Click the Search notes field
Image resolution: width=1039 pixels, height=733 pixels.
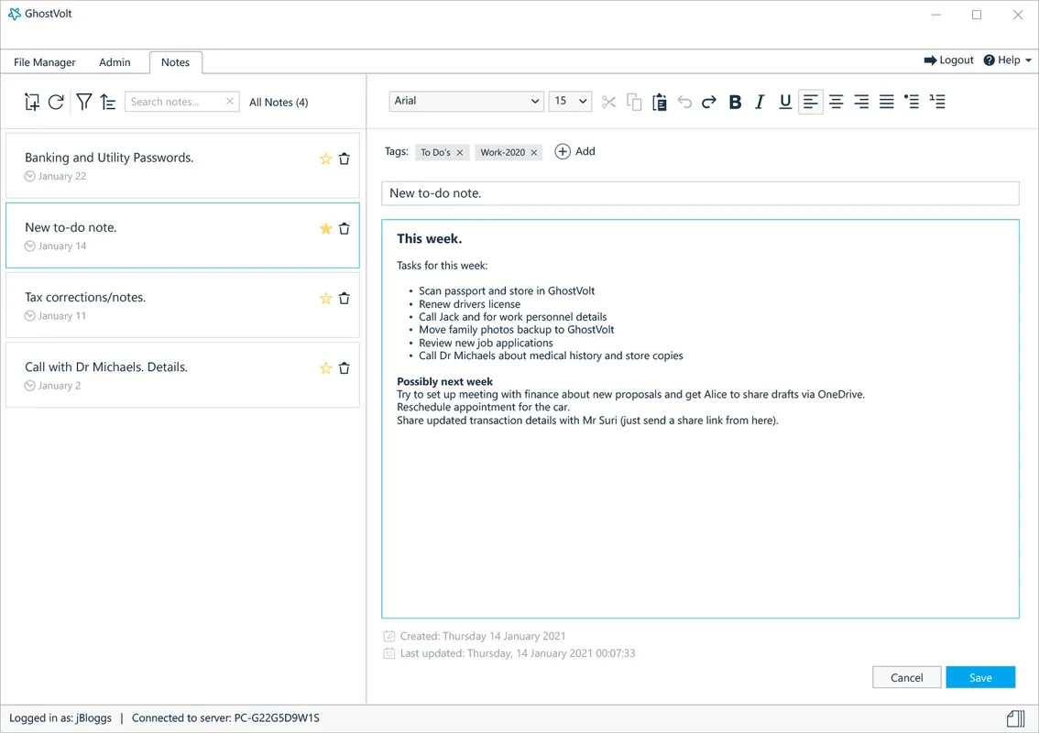pyautogui.click(x=176, y=102)
